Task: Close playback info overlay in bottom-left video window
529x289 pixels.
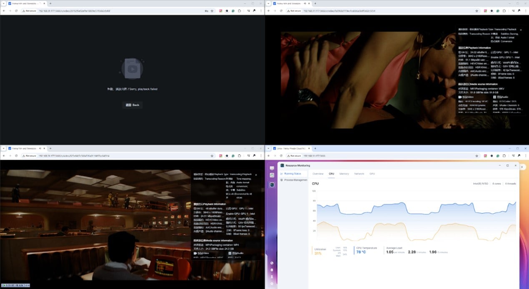Action: point(256,175)
